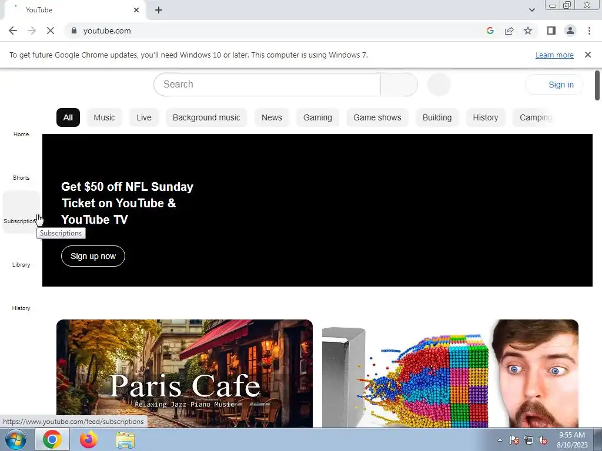Select the Gaming filter chip

point(317,117)
